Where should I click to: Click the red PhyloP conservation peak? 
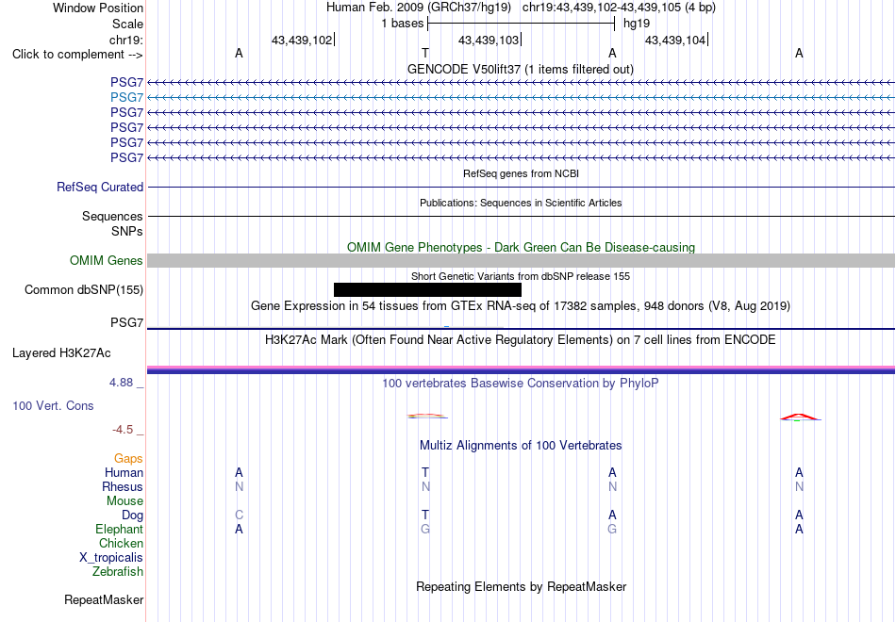point(800,417)
